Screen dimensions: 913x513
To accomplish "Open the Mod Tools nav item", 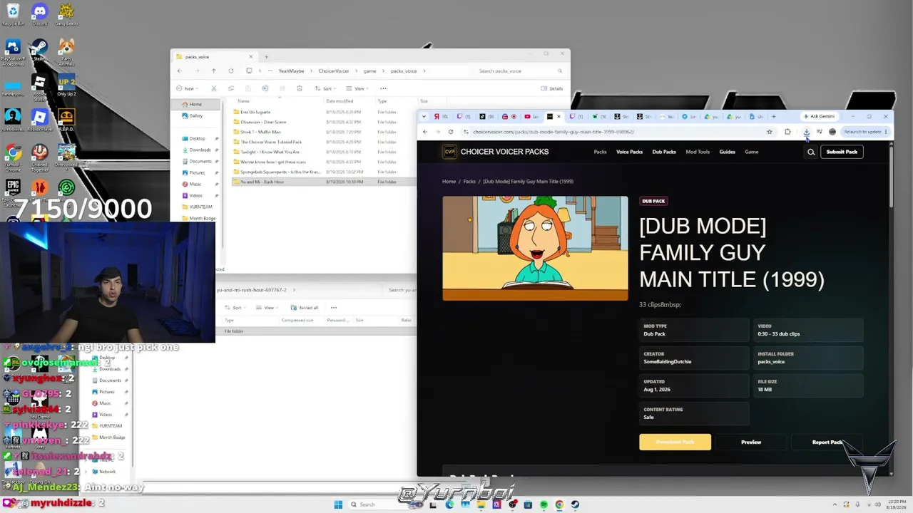I will (x=698, y=152).
